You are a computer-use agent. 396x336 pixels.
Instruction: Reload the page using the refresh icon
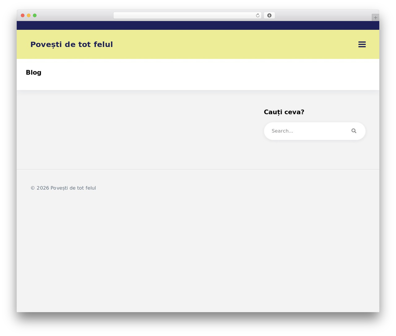(x=258, y=15)
